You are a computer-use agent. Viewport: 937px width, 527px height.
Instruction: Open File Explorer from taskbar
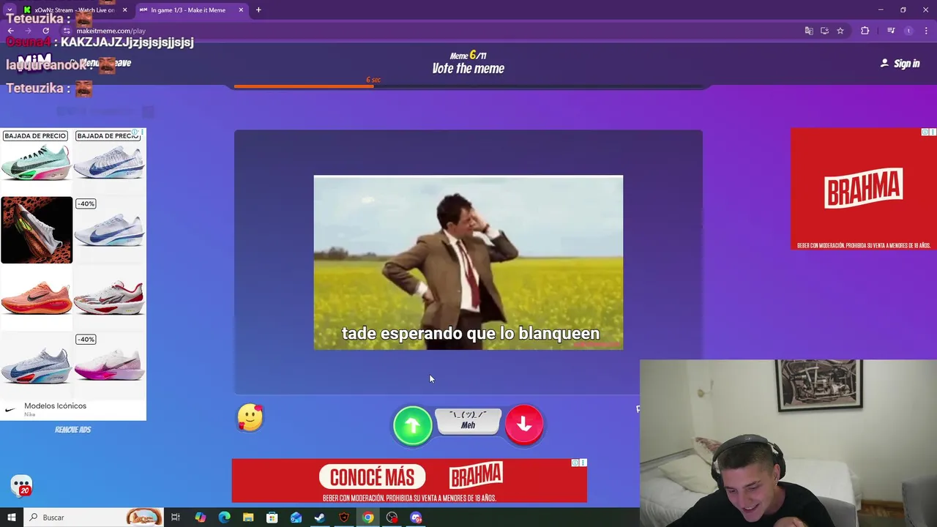pyautogui.click(x=248, y=517)
